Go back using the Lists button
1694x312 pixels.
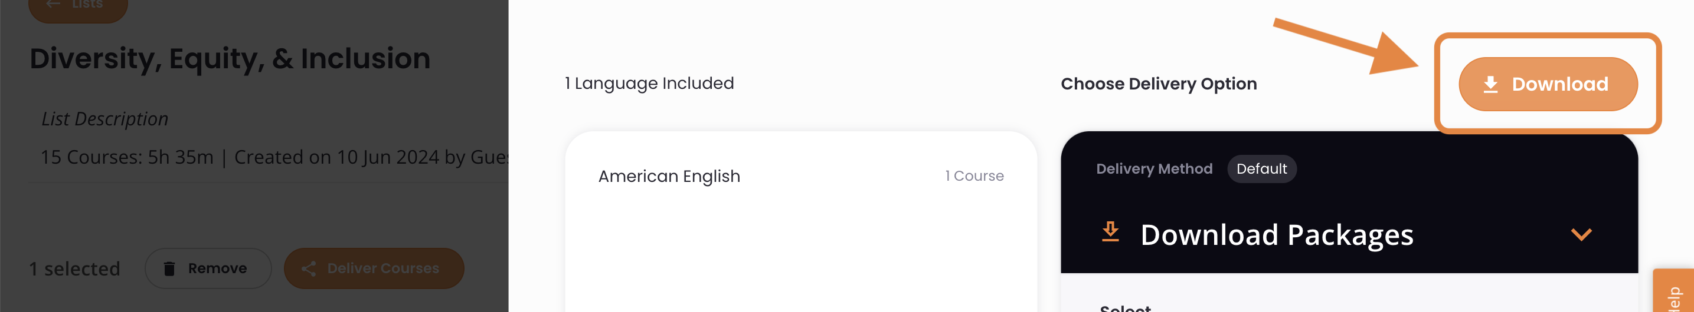77,6
